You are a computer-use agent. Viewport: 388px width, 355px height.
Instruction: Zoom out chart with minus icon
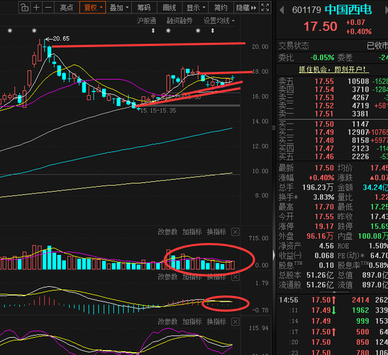(x=48, y=8)
